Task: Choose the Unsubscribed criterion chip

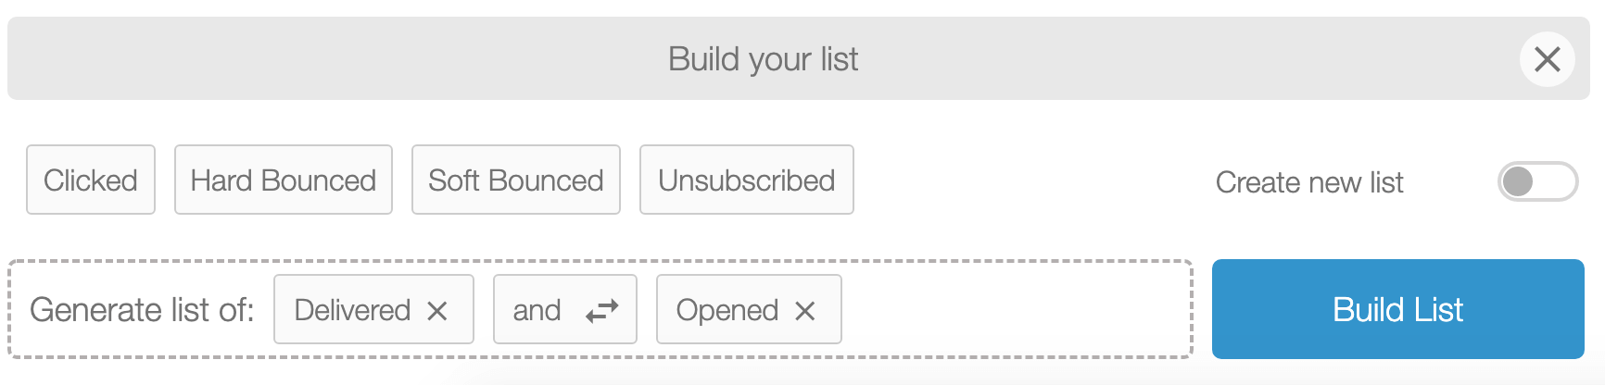Action: [747, 180]
